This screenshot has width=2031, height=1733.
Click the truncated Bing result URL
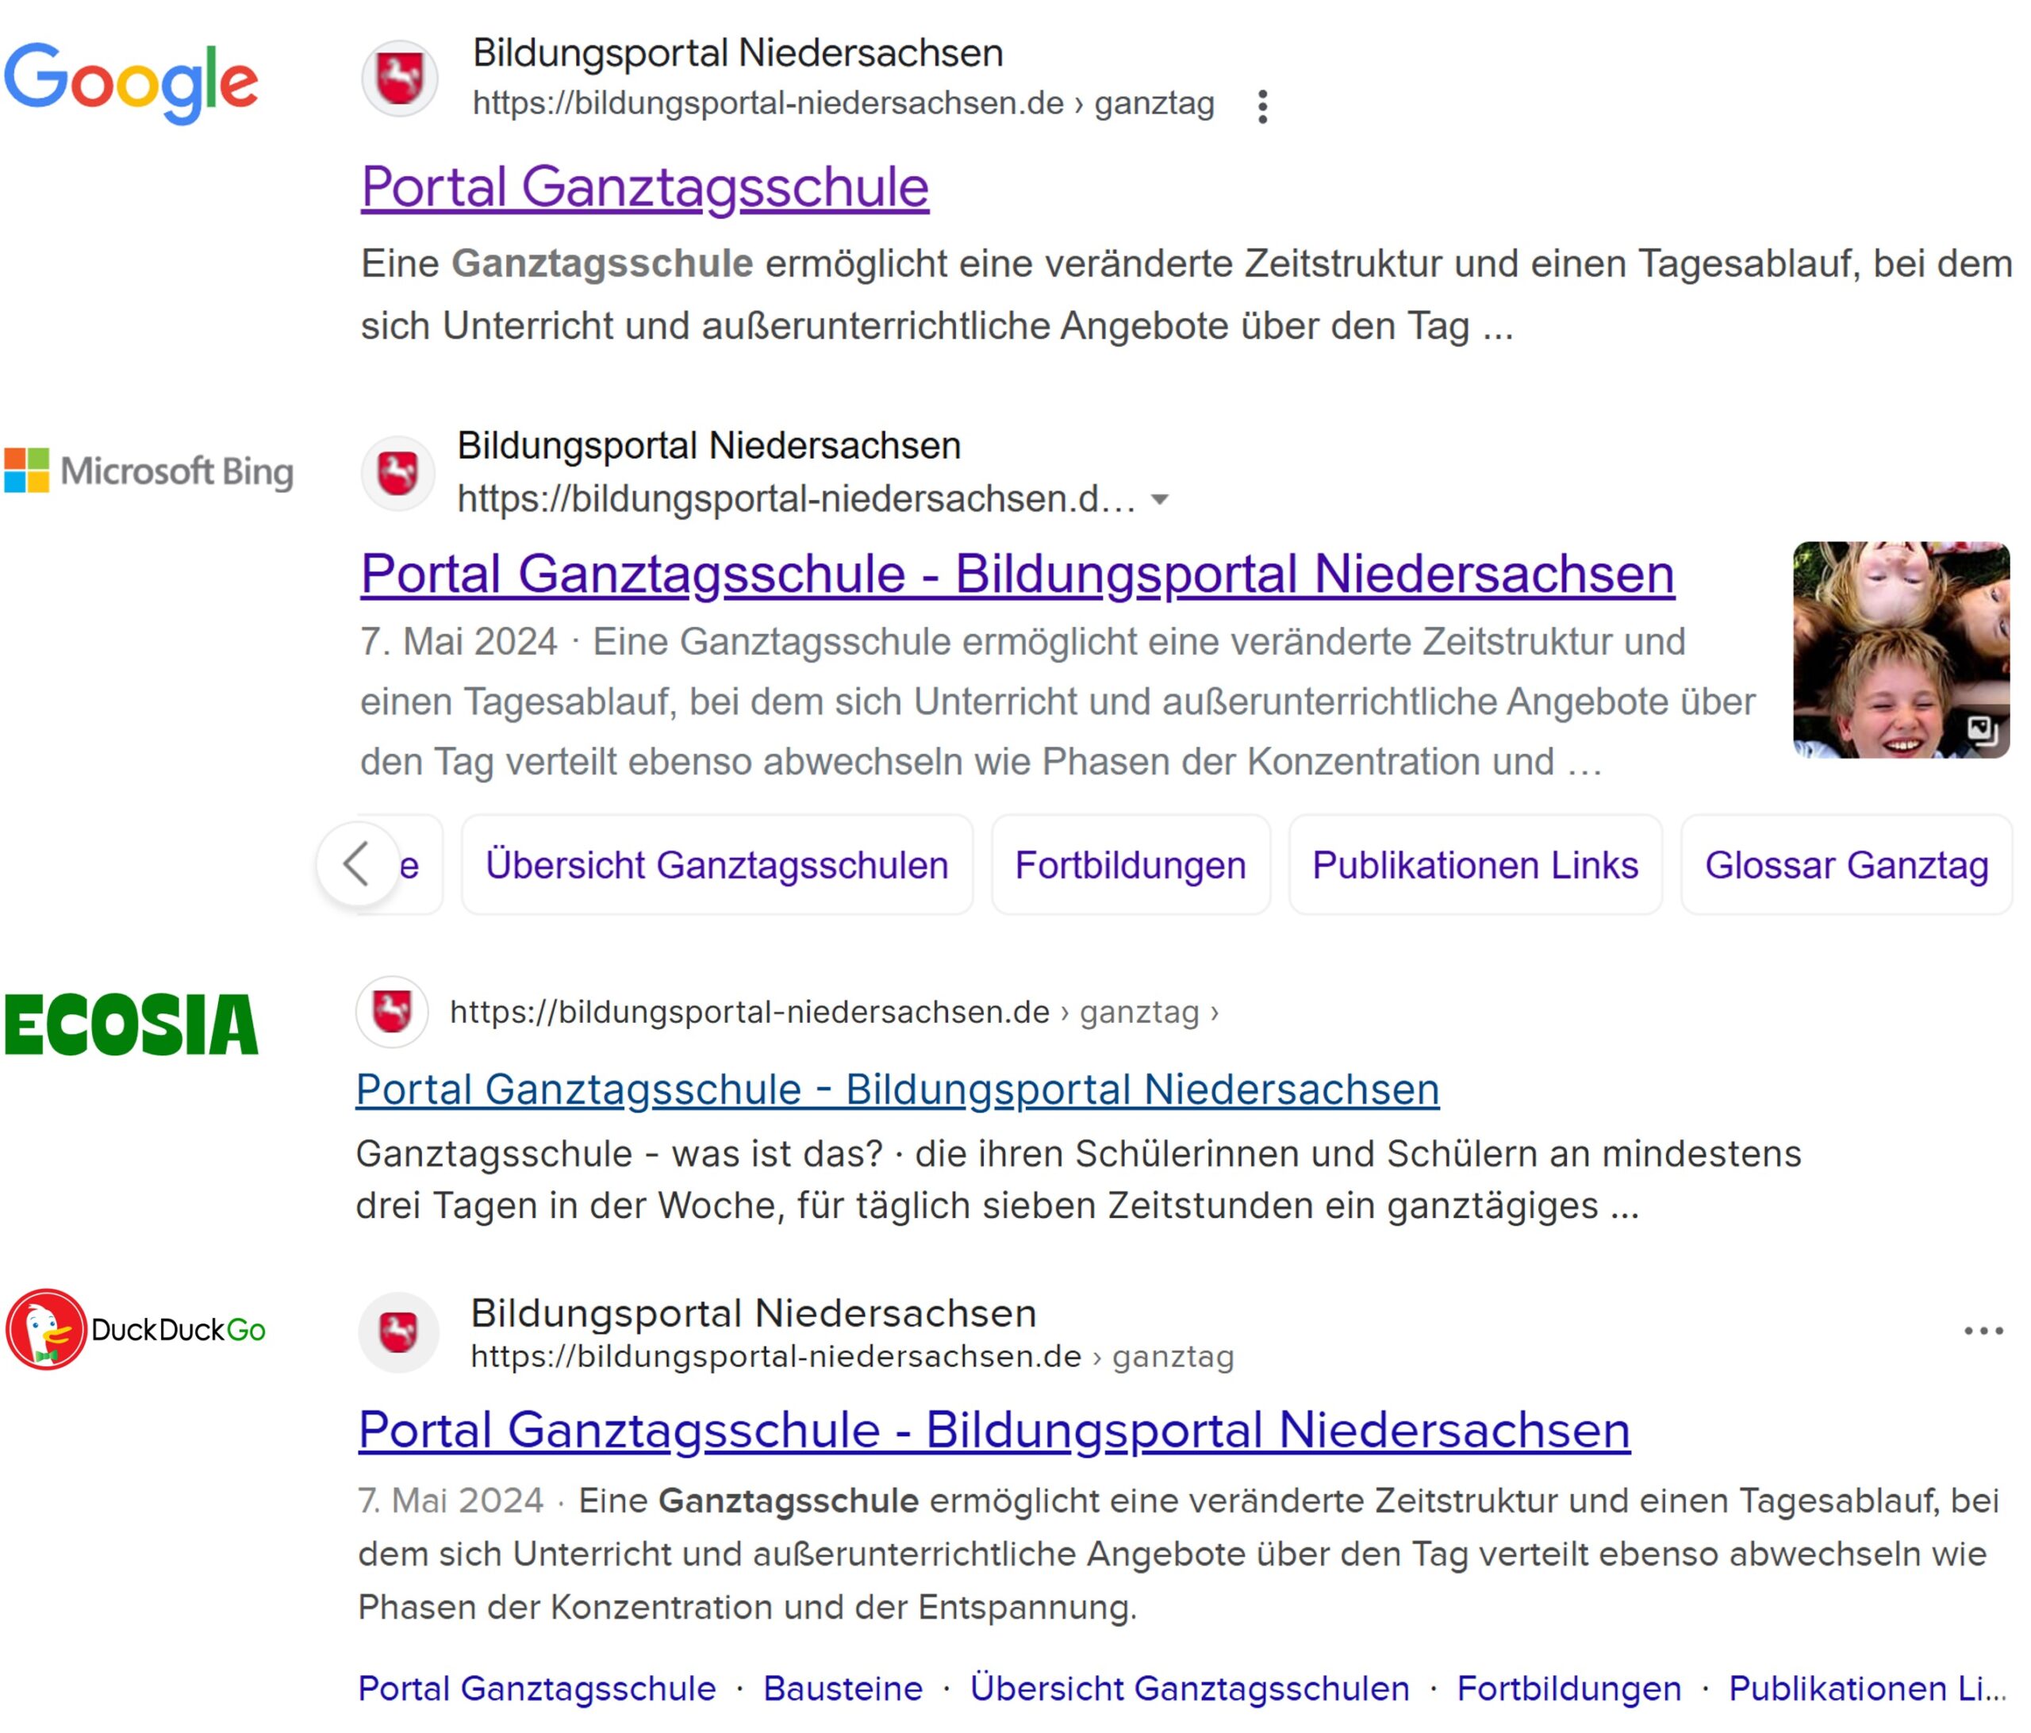click(797, 499)
